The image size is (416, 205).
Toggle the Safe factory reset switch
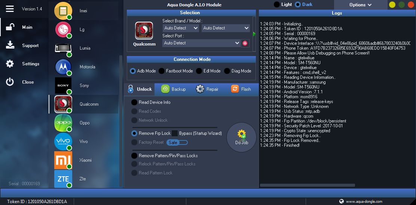click(177, 143)
